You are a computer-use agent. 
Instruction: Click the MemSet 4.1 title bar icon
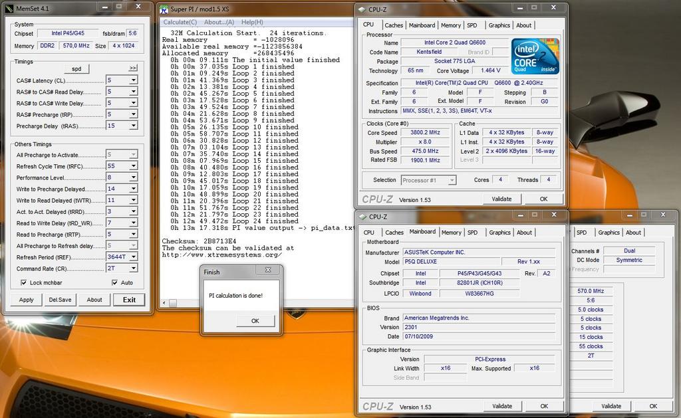tap(9, 8)
